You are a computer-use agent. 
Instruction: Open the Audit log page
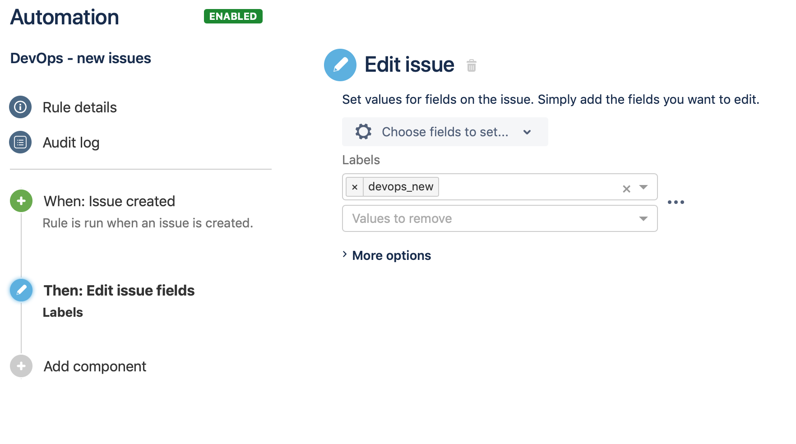[71, 143]
